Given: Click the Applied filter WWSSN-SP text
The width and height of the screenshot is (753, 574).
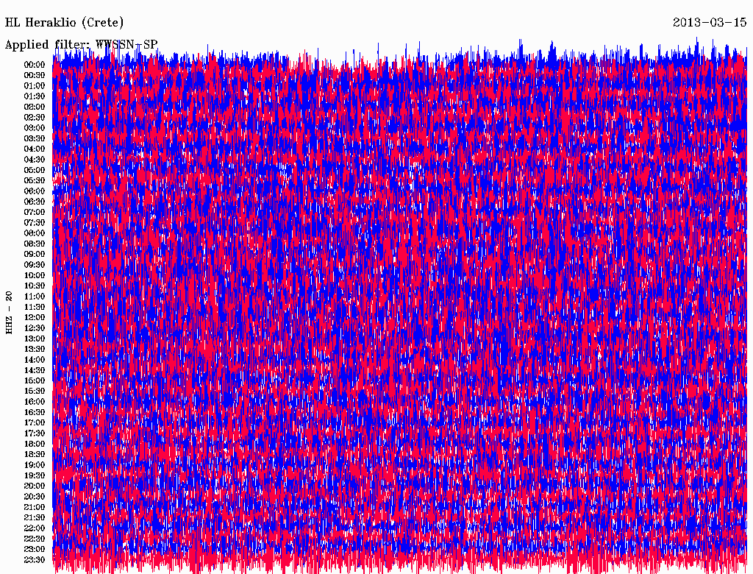Looking at the screenshot, I should click(x=81, y=45).
